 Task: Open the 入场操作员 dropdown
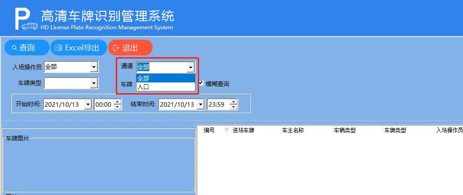pyautogui.click(x=94, y=68)
